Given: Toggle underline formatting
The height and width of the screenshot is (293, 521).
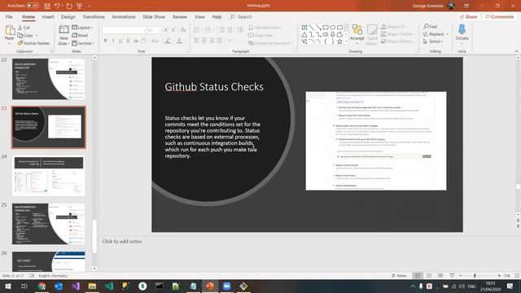Looking at the screenshot, I should click(x=120, y=41).
